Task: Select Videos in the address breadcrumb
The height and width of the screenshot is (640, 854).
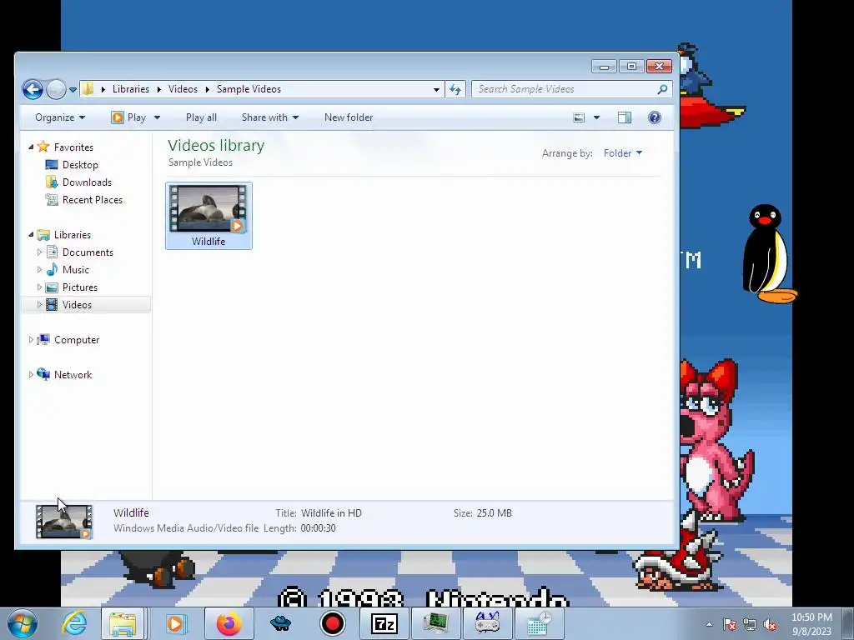Action: [x=183, y=88]
